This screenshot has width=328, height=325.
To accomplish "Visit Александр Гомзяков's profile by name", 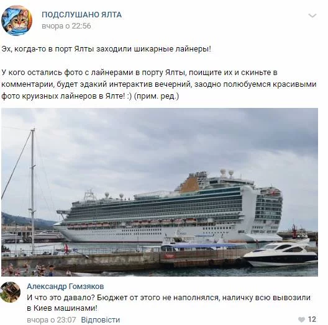I will (65, 287).
